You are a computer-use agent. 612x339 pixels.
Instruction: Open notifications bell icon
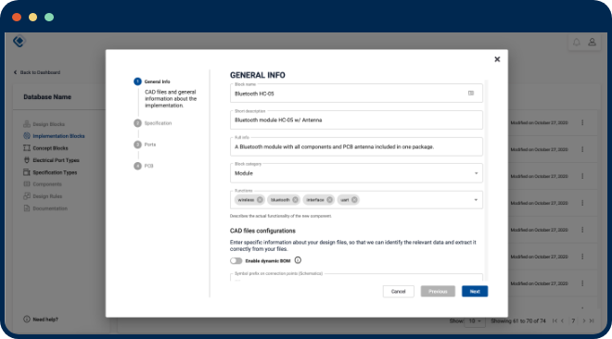click(x=576, y=42)
